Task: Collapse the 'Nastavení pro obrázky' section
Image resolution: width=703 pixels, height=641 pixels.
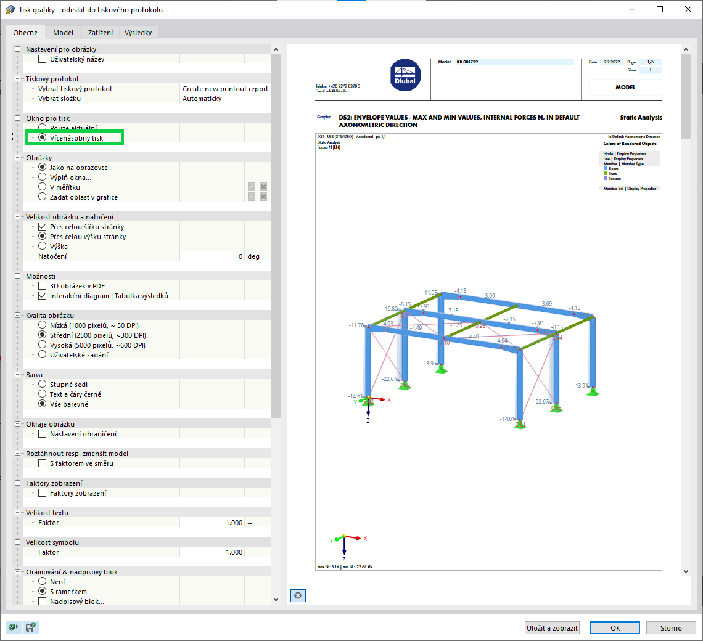Action: coord(17,49)
